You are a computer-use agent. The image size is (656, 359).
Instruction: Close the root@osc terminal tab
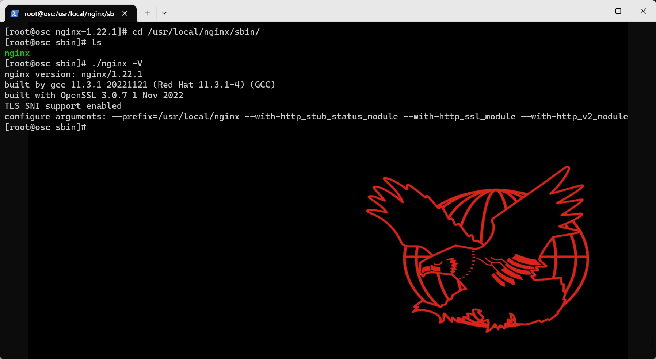(x=125, y=13)
